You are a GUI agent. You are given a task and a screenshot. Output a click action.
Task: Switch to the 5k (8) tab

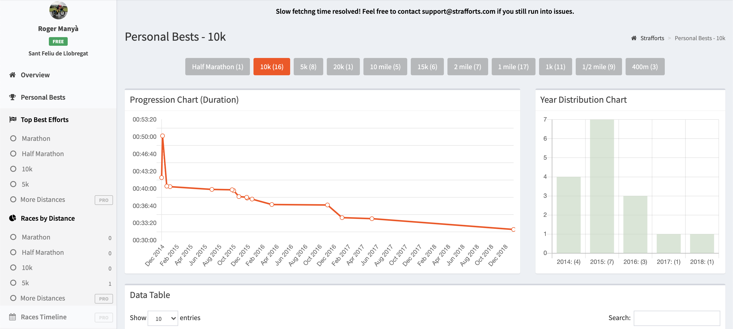pos(308,67)
